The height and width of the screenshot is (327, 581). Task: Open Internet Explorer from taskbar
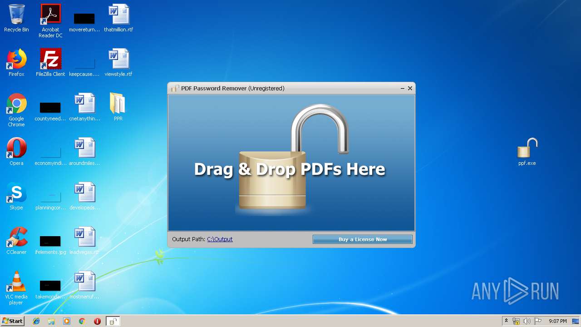[36, 321]
